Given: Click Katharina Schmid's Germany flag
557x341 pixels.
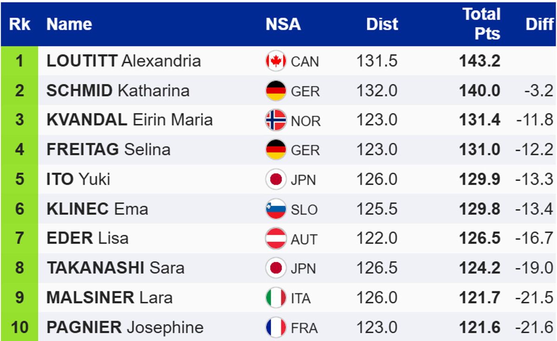Looking at the screenshot, I should (276, 90).
